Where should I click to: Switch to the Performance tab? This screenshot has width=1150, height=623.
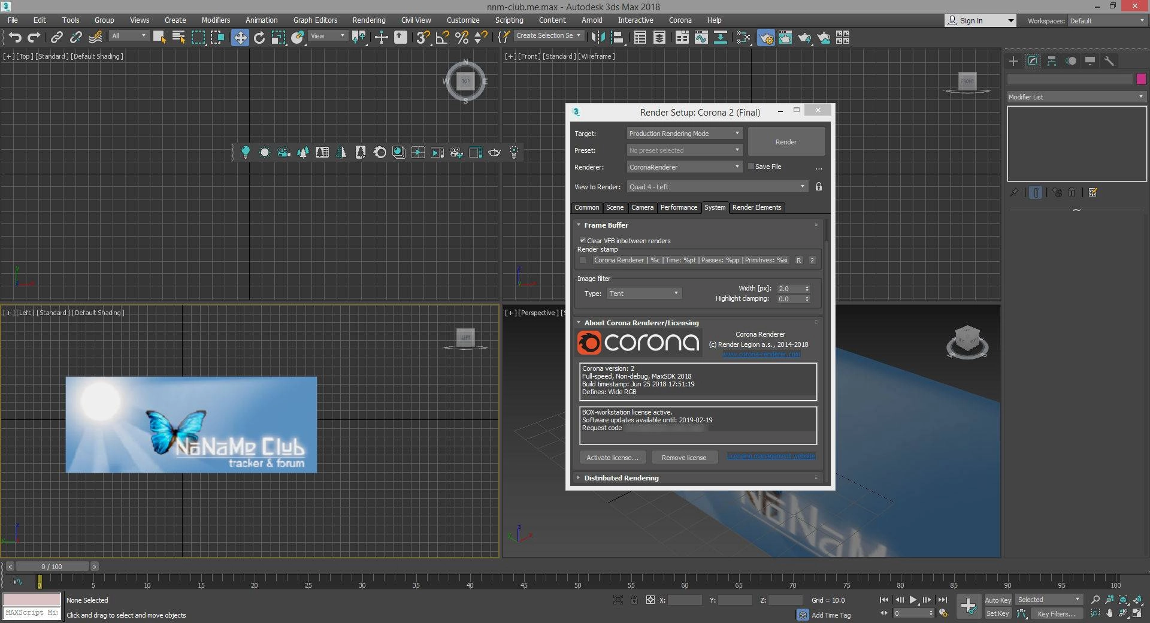(679, 207)
